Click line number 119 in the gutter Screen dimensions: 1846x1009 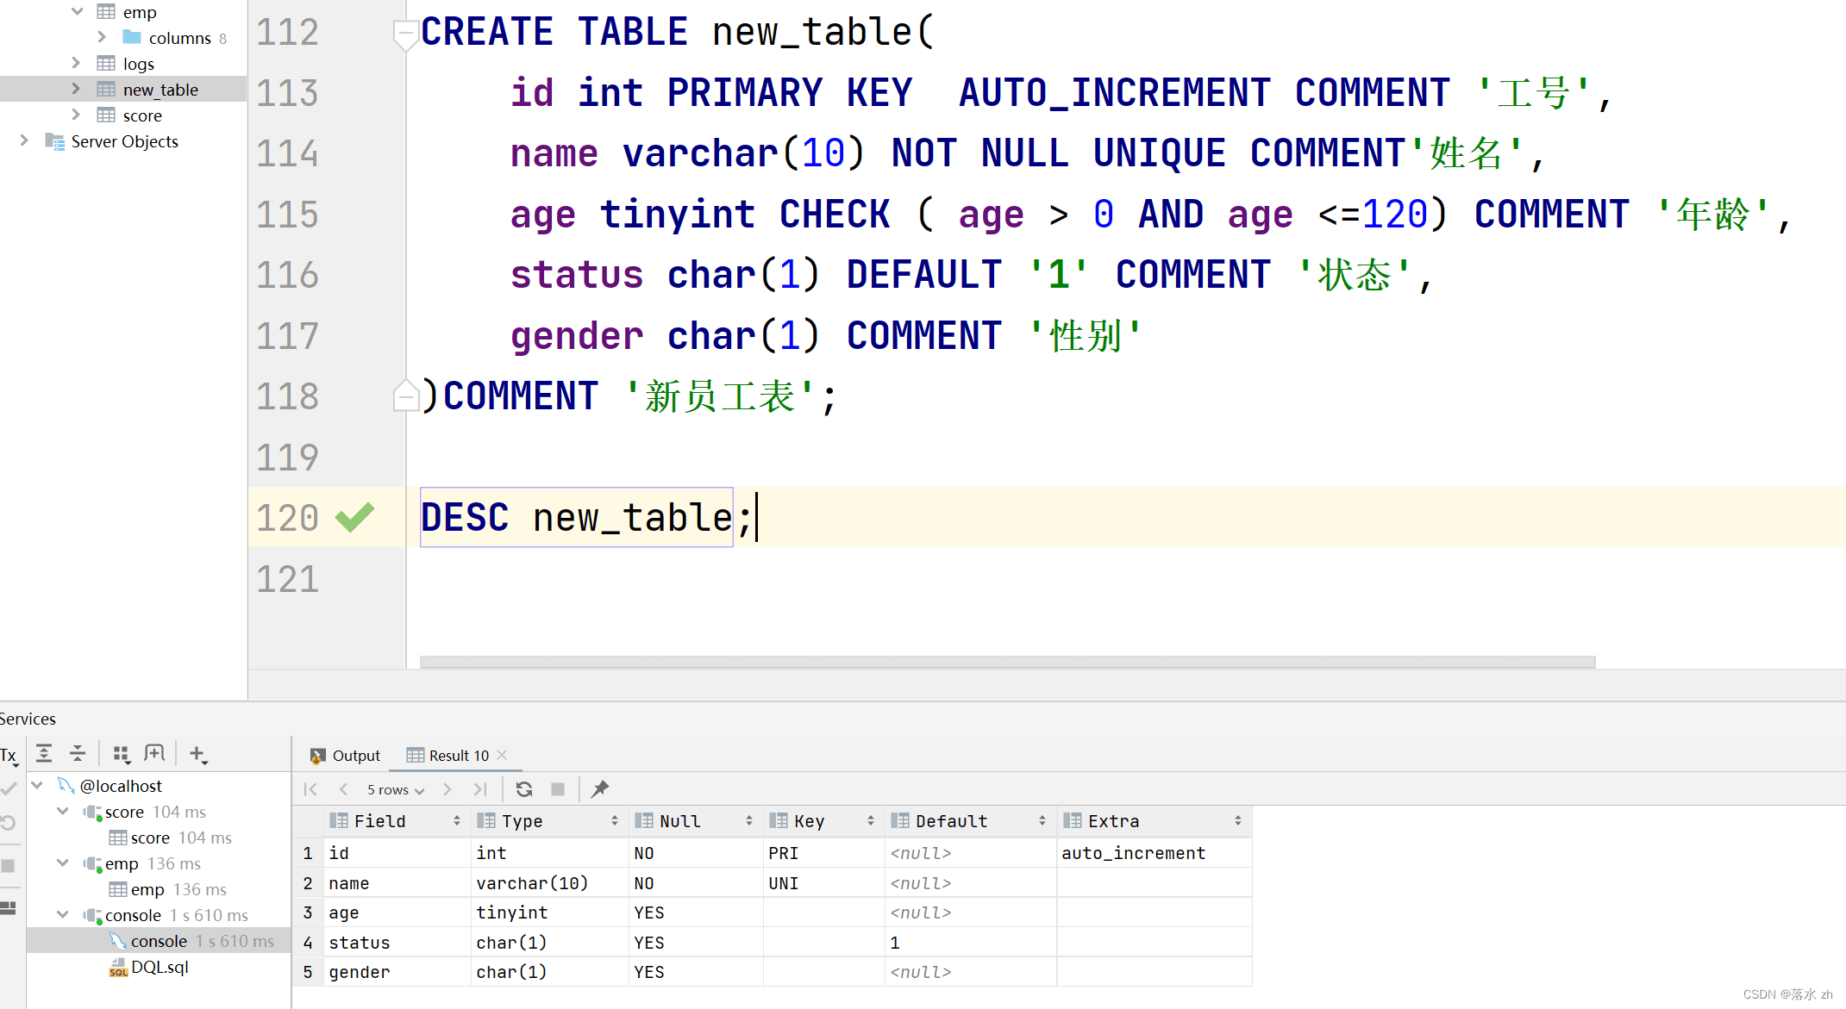[287, 457]
